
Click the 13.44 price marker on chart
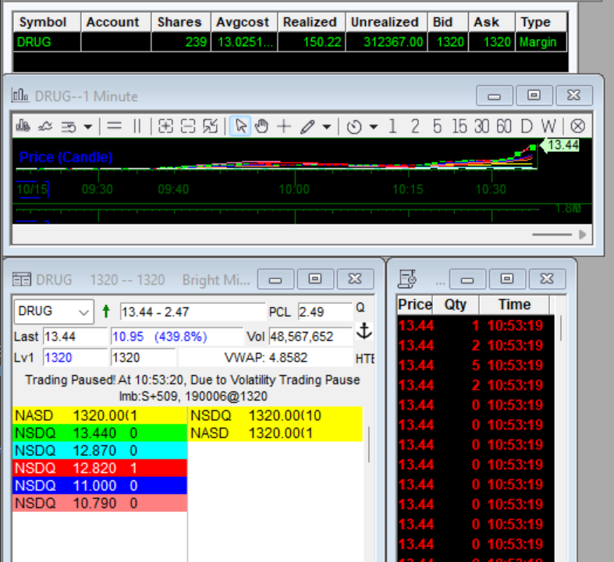(x=560, y=145)
